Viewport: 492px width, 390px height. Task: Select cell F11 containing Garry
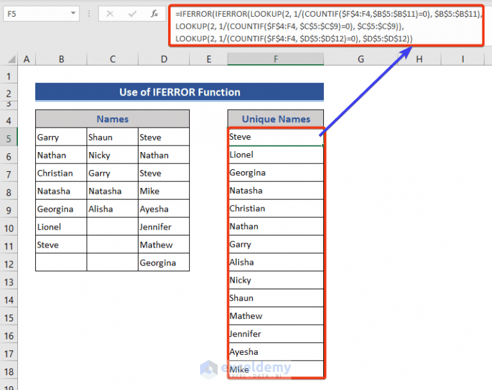(275, 244)
